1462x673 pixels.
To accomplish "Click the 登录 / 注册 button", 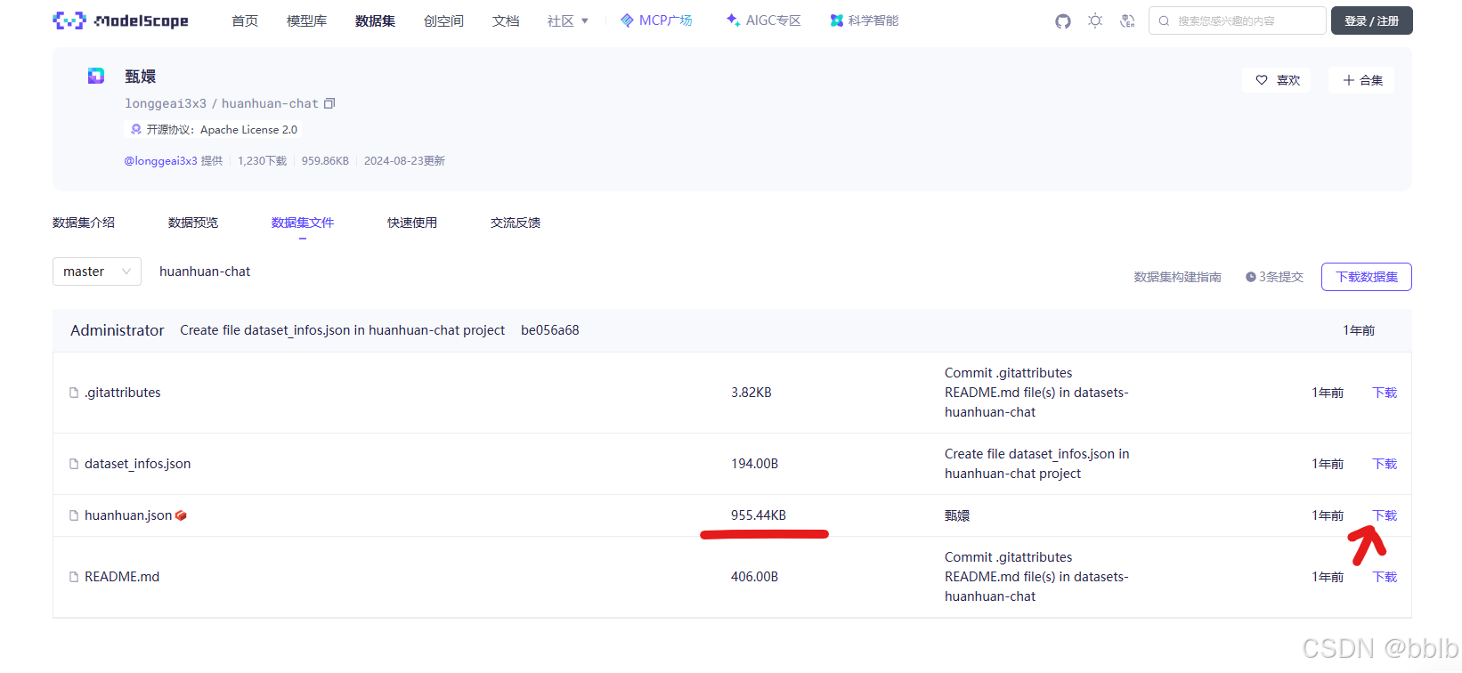I will pyautogui.click(x=1371, y=20).
